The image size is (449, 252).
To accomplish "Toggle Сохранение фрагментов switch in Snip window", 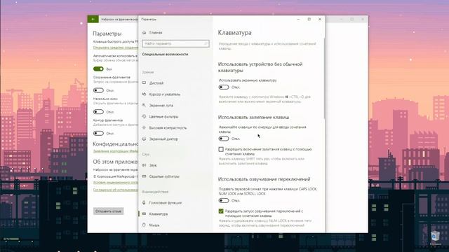I will coord(98,90).
